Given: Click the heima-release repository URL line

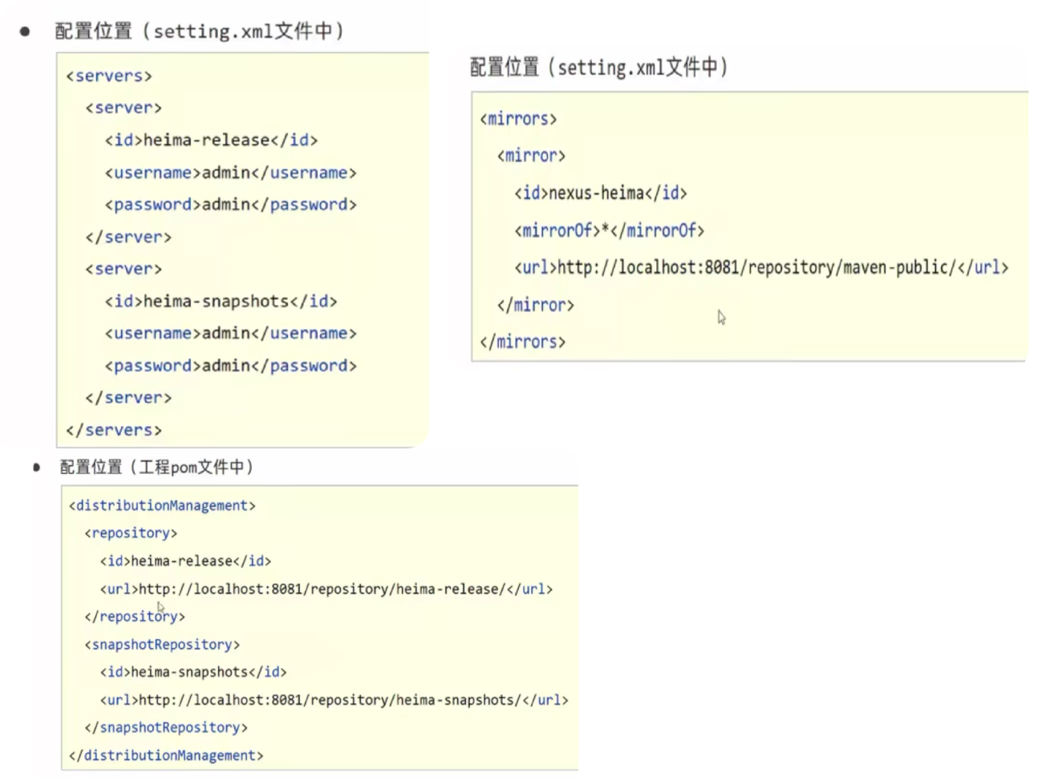Looking at the screenshot, I should pos(326,590).
